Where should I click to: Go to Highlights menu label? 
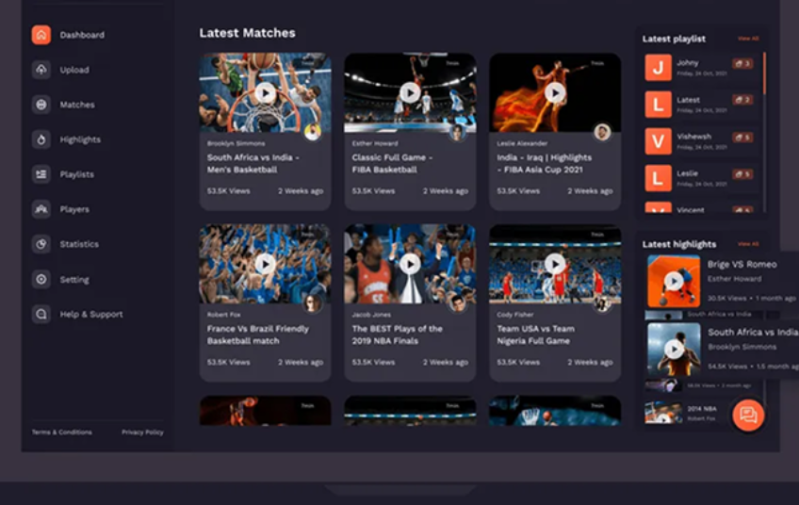click(x=80, y=139)
